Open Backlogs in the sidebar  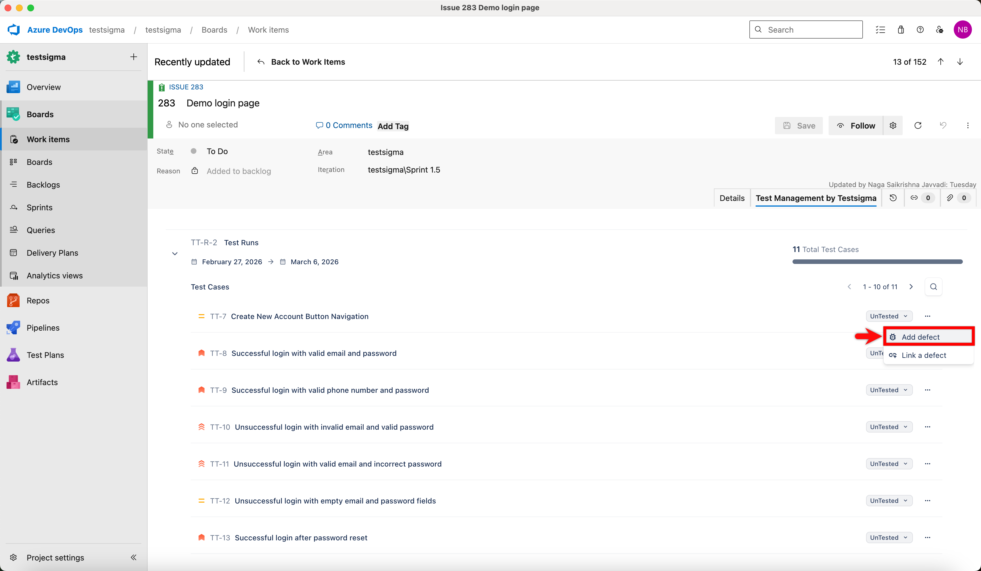coord(74,184)
